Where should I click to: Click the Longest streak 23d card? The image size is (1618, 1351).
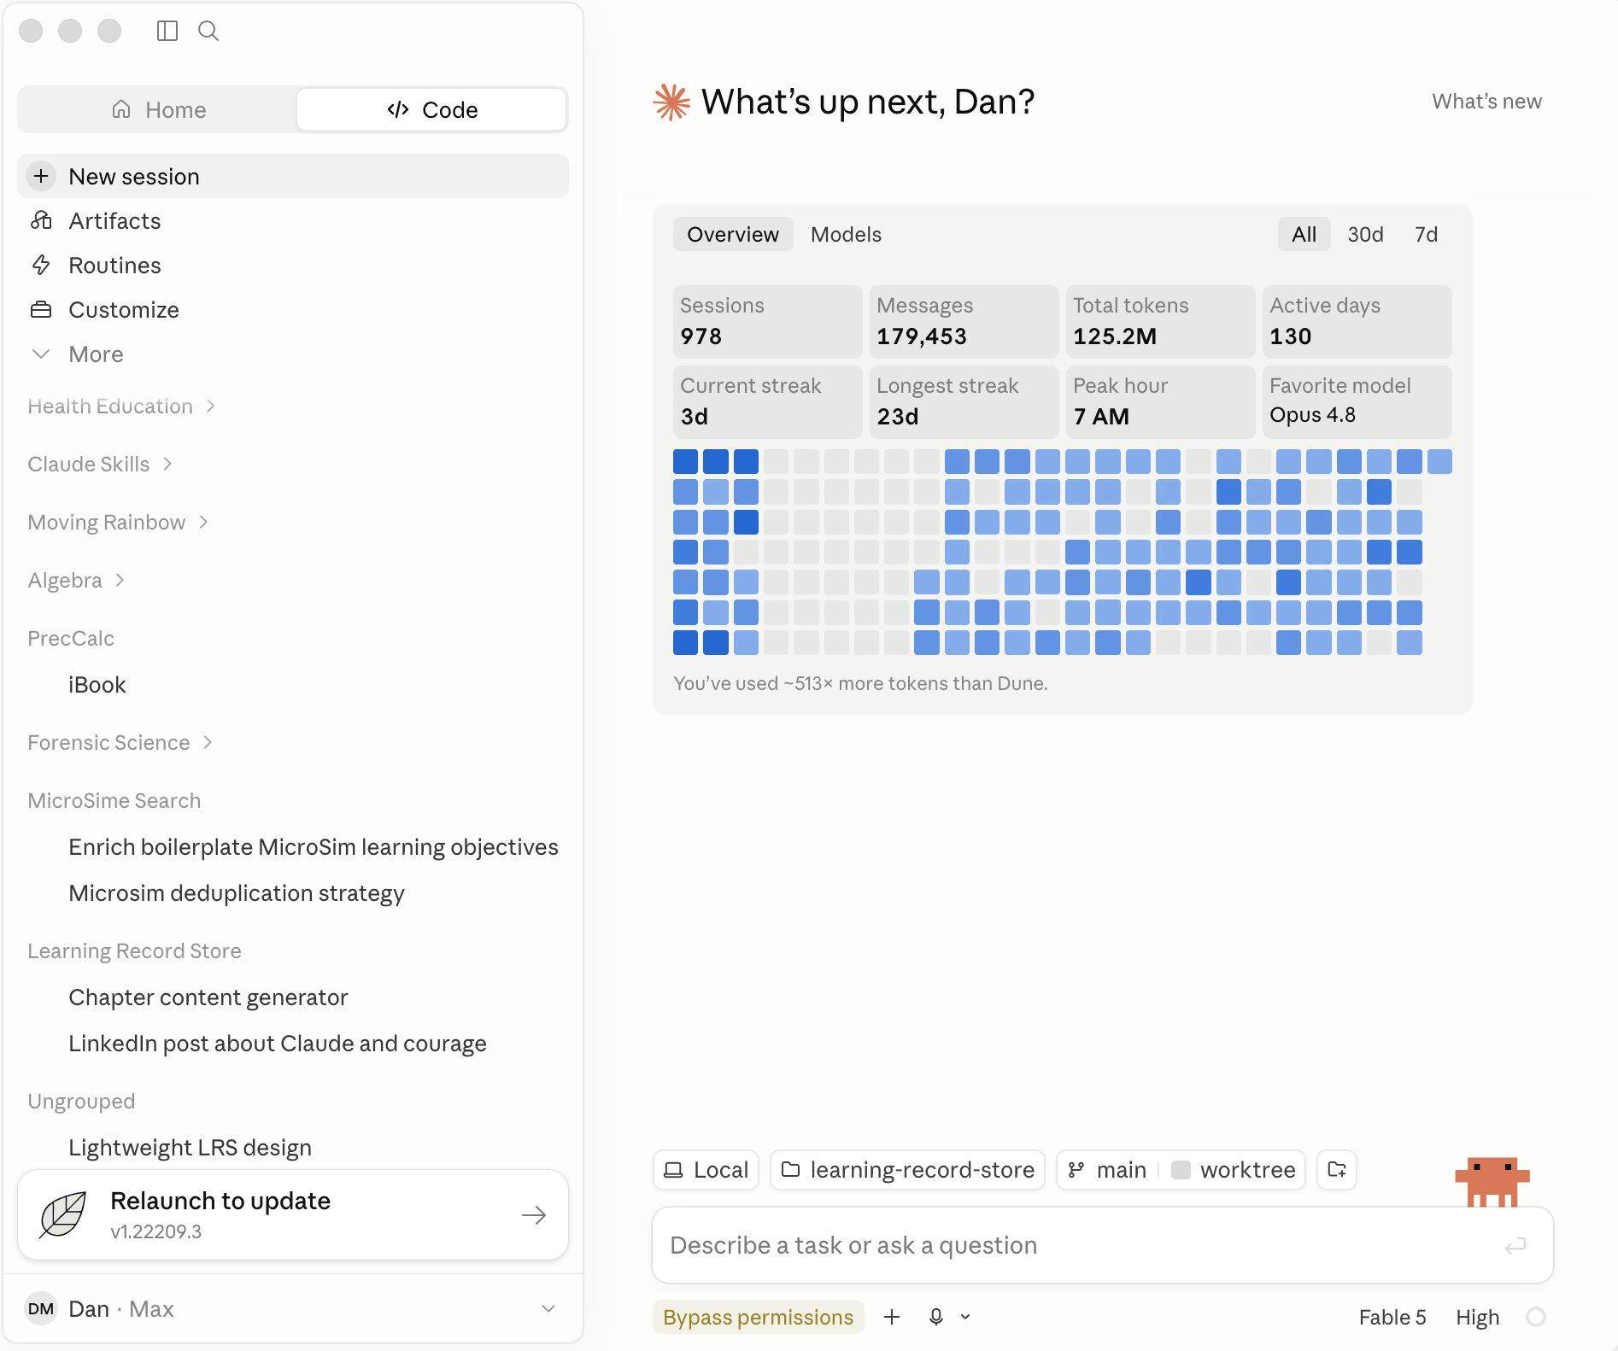pos(964,401)
